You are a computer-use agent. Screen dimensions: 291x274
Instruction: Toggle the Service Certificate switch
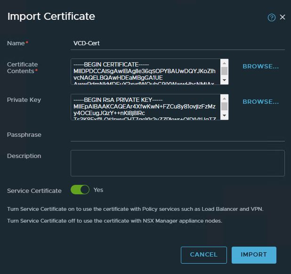pyautogui.click(x=80, y=190)
